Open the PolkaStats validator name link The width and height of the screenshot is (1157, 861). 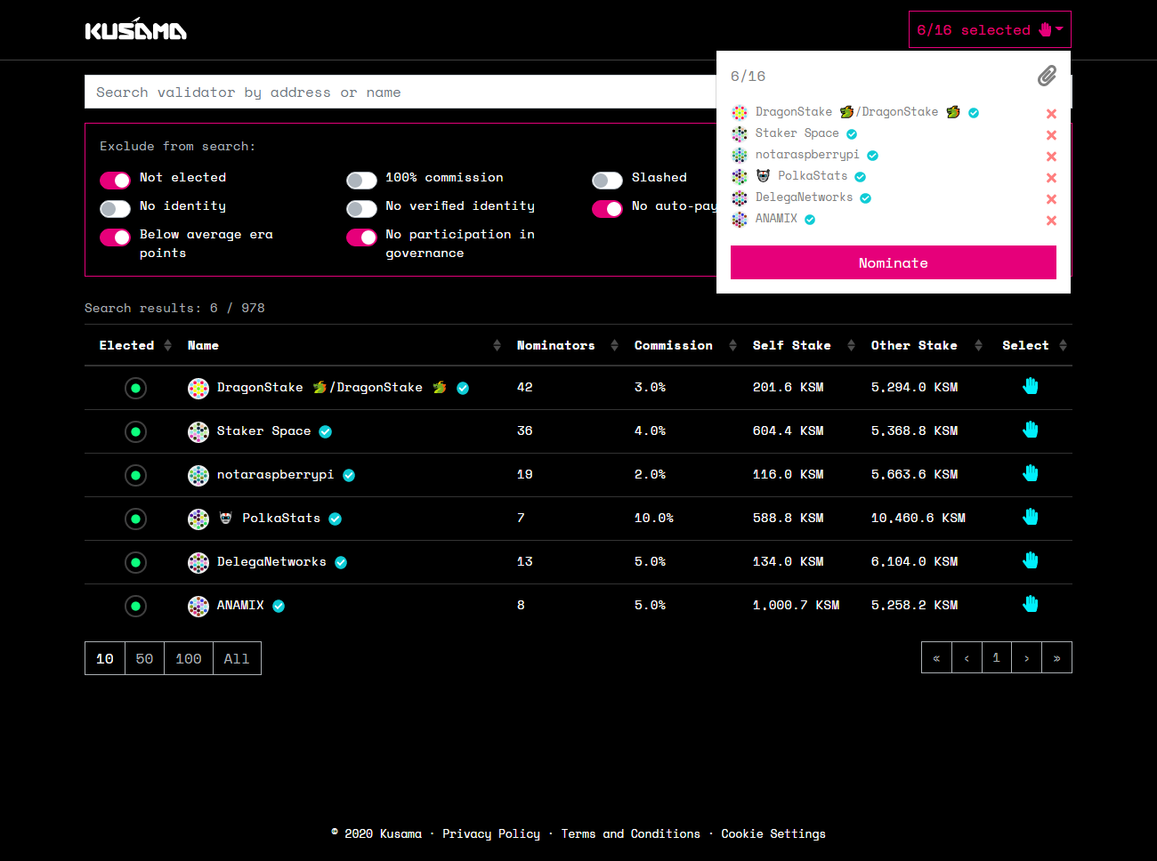270,518
